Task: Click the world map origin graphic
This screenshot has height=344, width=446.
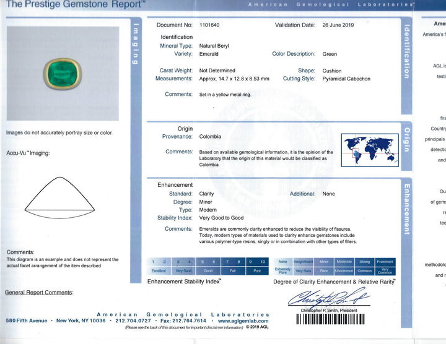Action: point(369,150)
